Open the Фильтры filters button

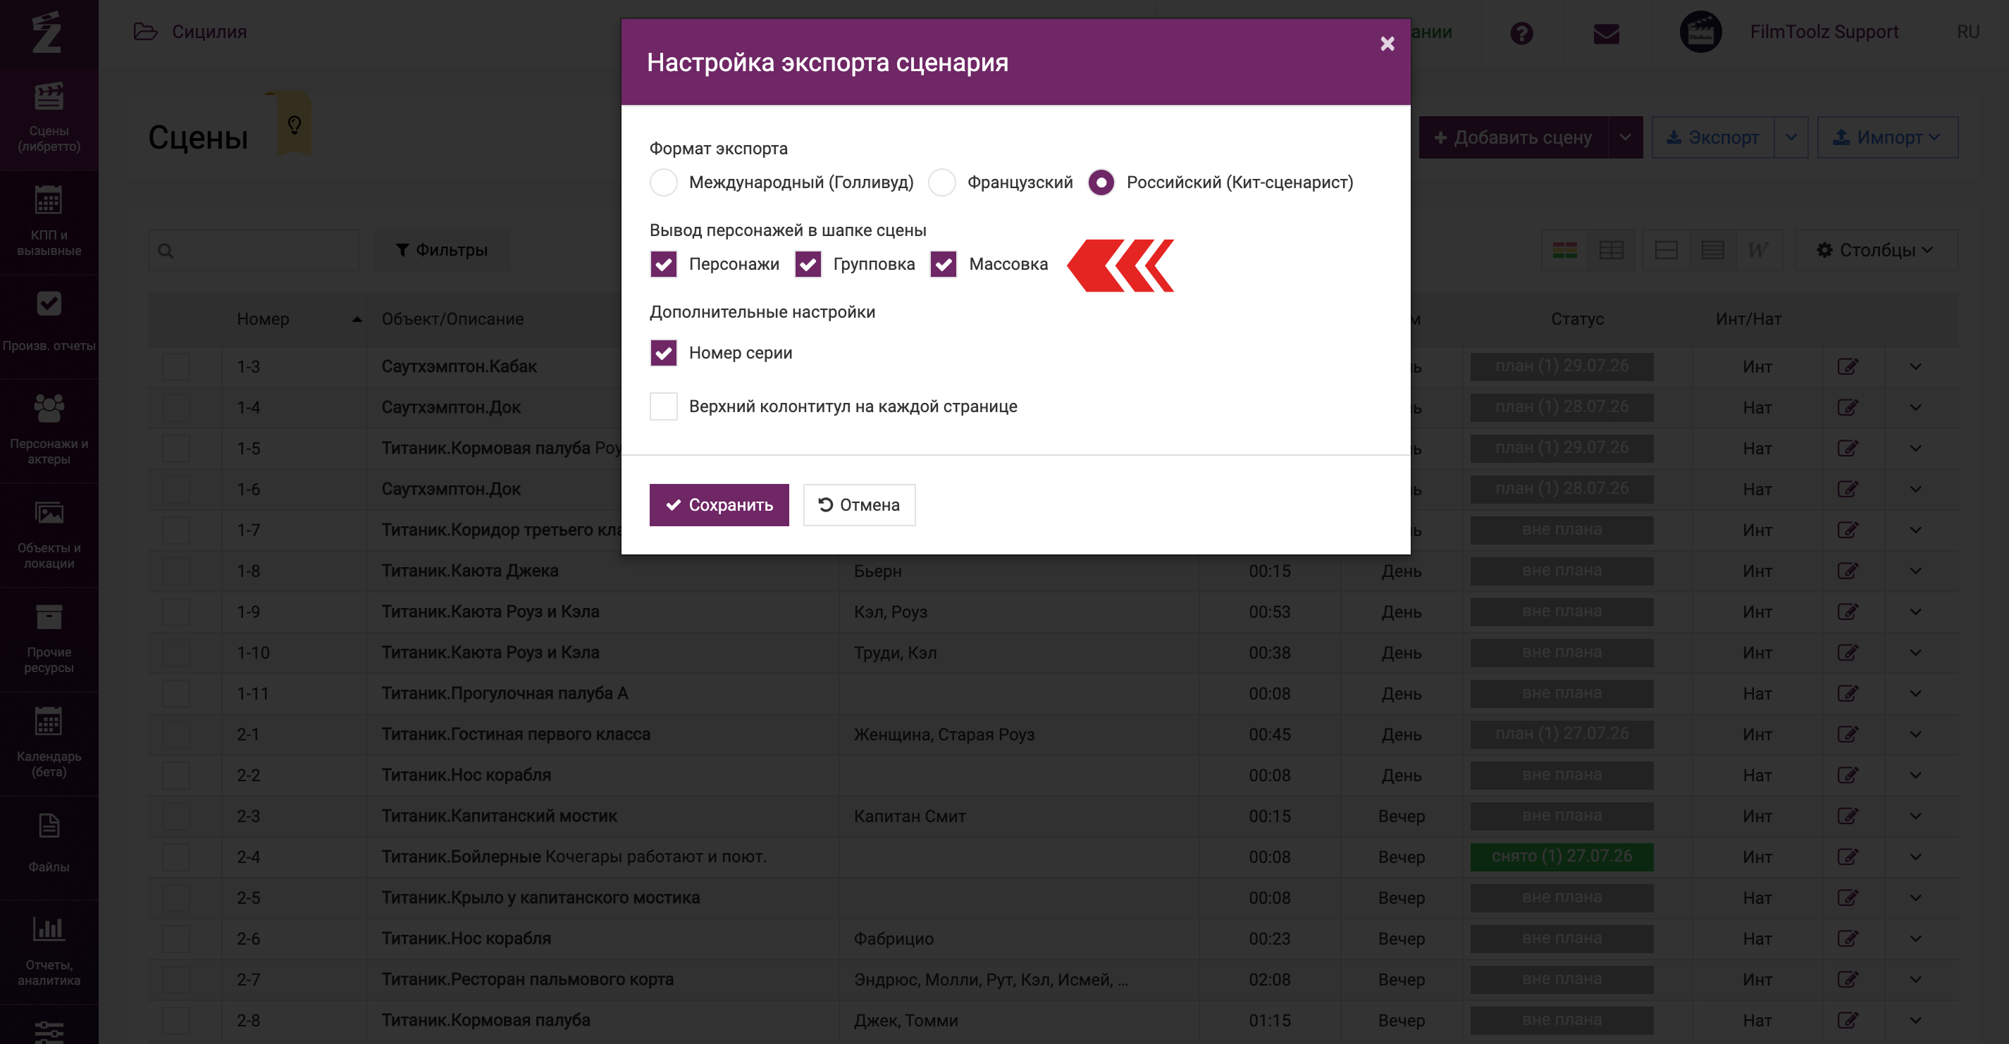click(443, 250)
